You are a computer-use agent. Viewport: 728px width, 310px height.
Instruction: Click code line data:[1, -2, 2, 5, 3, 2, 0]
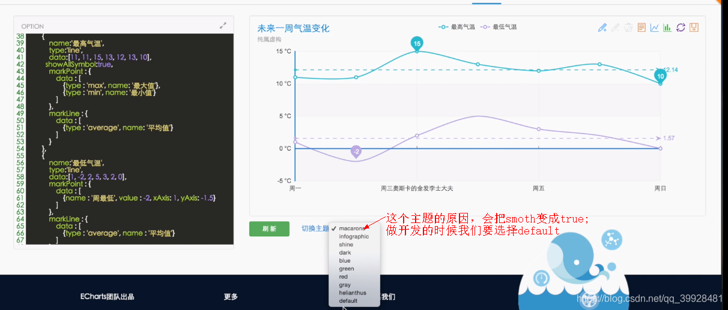(x=88, y=177)
